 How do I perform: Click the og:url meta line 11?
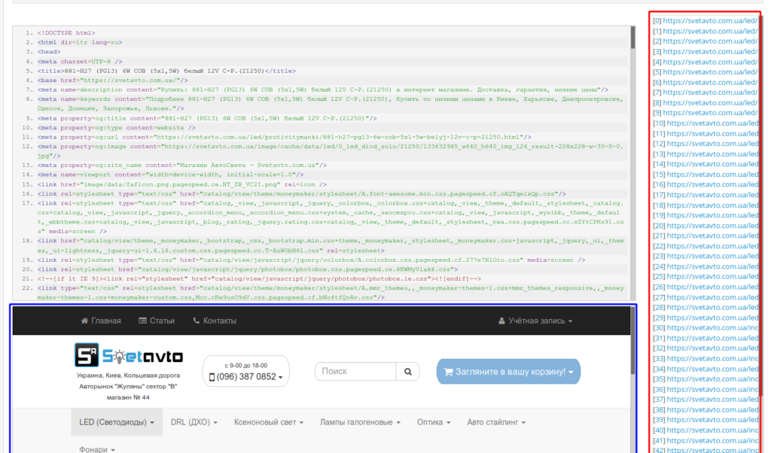click(284, 137)
